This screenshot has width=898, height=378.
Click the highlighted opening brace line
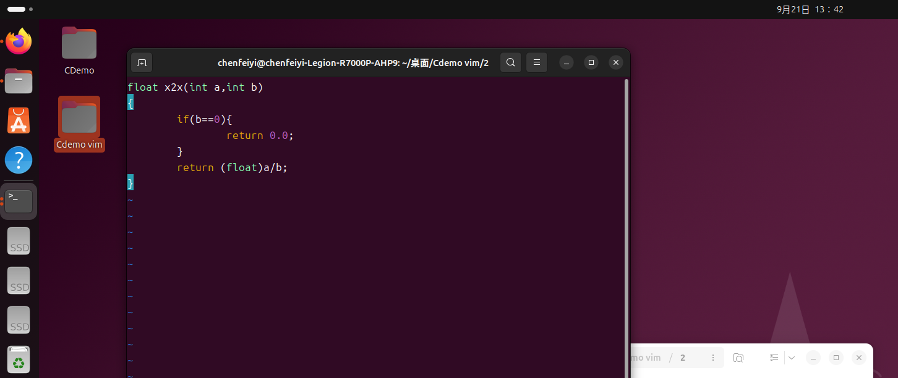pos(130,103)
